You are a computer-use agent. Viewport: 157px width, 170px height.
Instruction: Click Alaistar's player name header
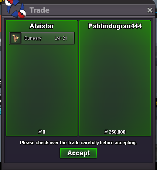(42, 26)
